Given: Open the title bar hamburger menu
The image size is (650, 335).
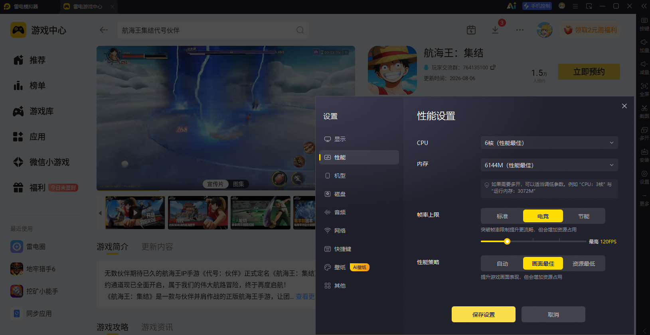Looking at the screenshot, I should (x=575, y=6).
